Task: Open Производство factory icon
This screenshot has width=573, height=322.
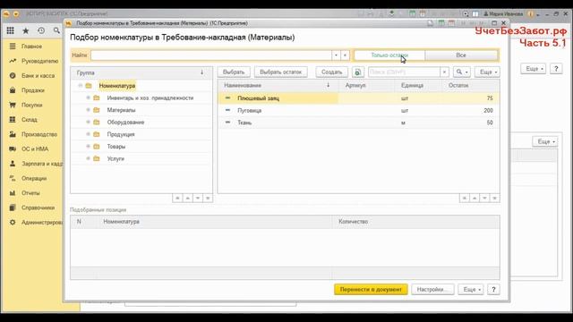Action: (x=13, y=134)
